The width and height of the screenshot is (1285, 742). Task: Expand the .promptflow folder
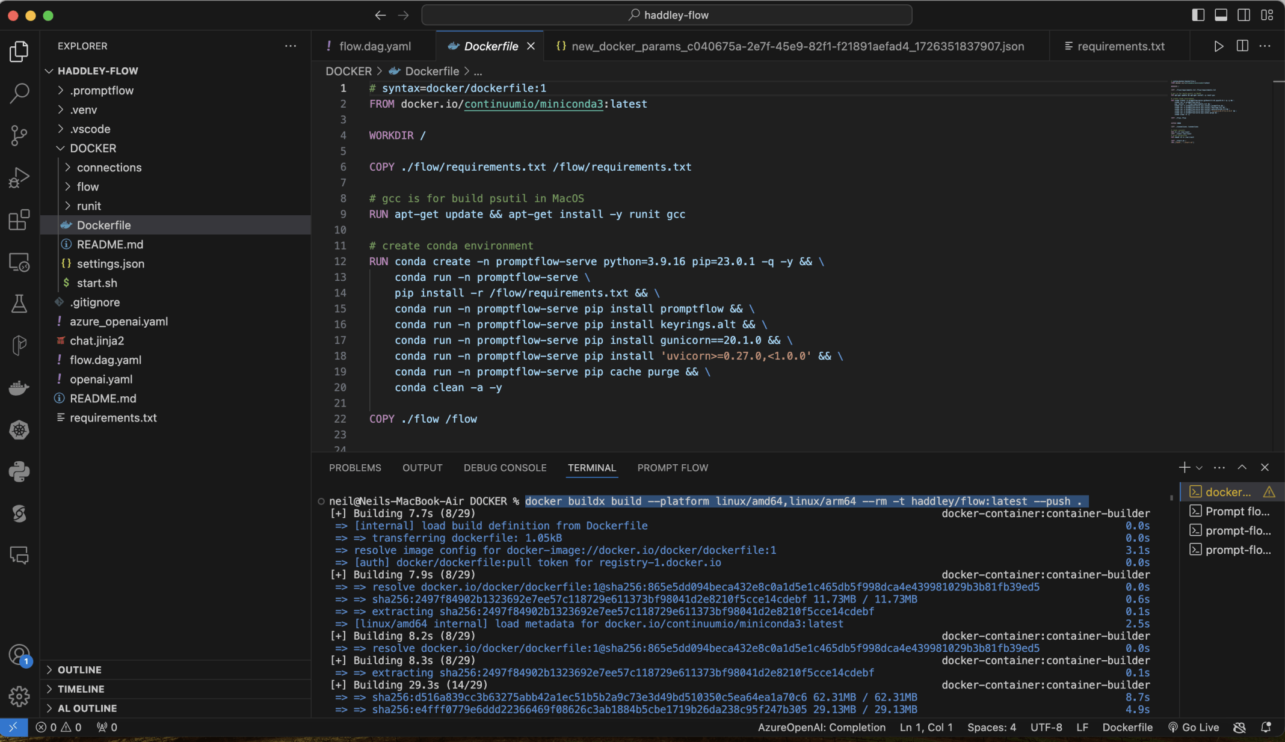pos(102,90)
